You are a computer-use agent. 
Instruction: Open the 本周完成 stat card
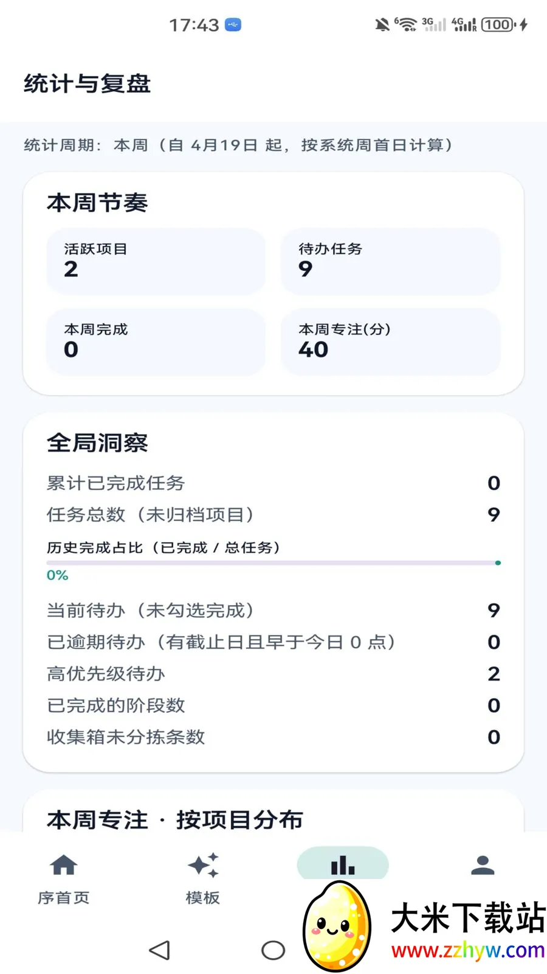[x=156, y=342]
